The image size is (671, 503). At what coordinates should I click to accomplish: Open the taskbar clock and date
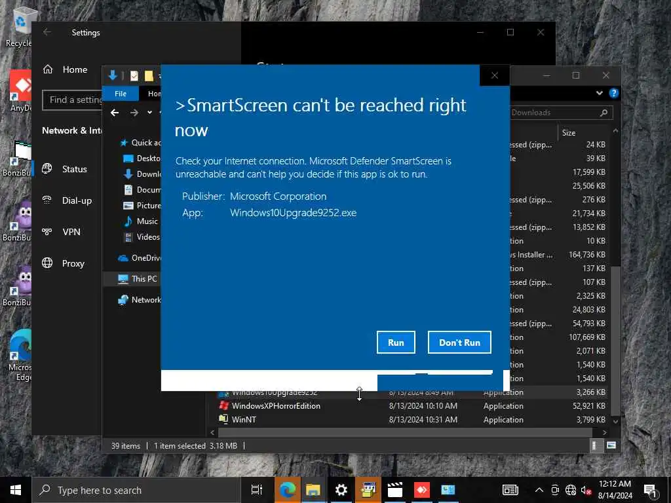click(x=615, y=490)
